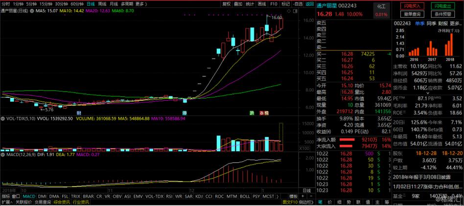The width and height of the screenshot is (464, 206).
Task: Expand the 更多 menu in info panel
Action: [455, 23]
